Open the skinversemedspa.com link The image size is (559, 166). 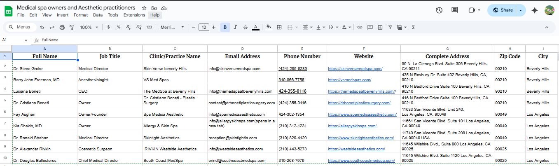click(355, 68)
